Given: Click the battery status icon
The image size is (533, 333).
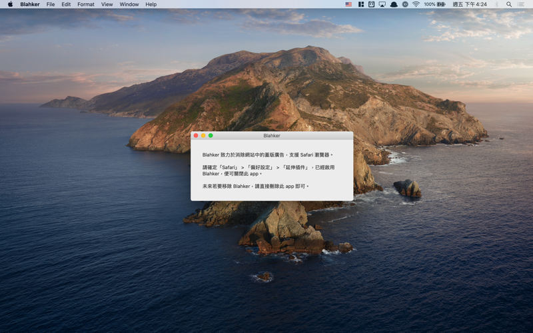Looking at the screenshot, I should point(440,4).
